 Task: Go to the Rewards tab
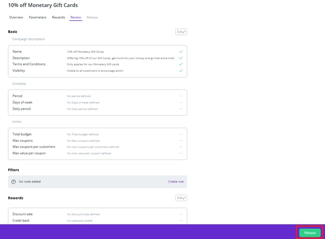(59, 17)
